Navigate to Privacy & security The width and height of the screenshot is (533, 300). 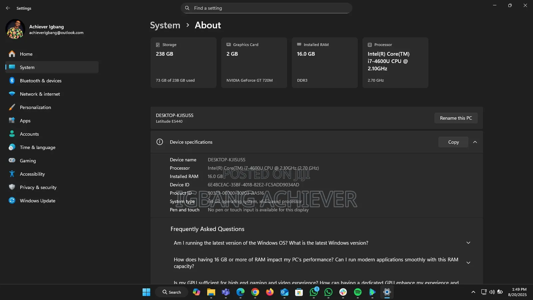[52, 187]
